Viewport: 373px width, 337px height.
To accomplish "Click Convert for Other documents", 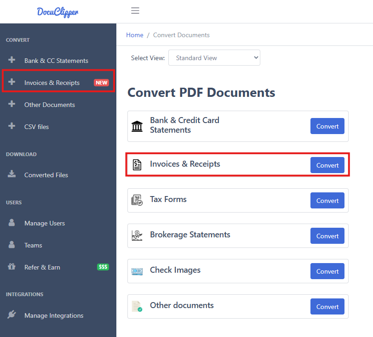I will pyautogui.click(x=327, y=307).
